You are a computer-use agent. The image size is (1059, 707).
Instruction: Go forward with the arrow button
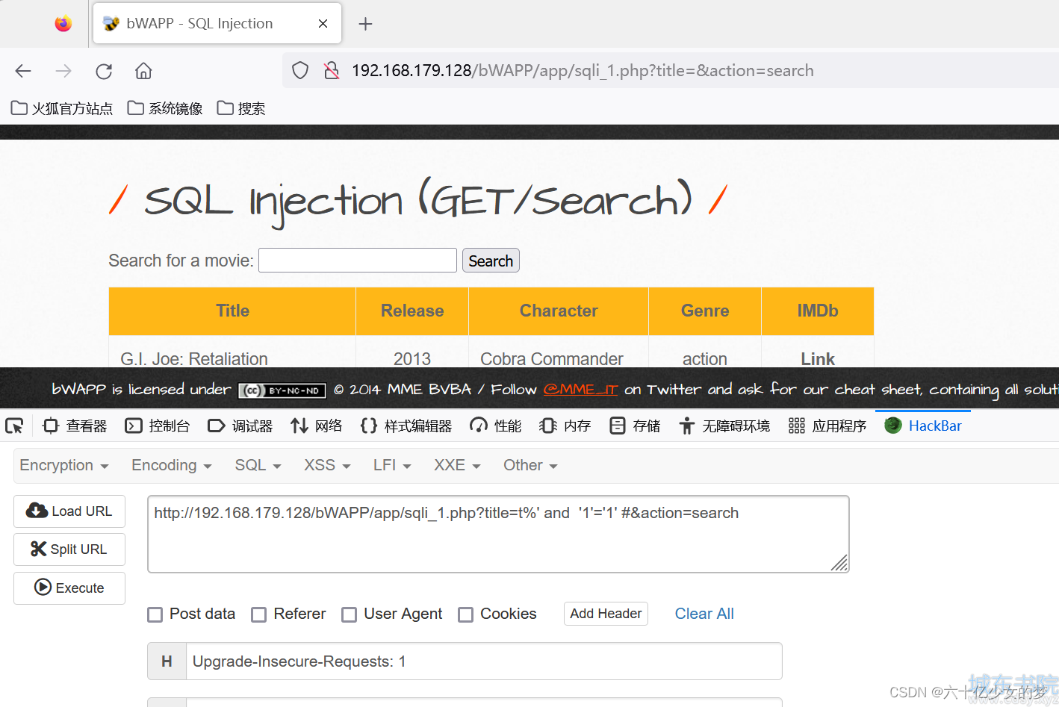(x=63, y=71)
